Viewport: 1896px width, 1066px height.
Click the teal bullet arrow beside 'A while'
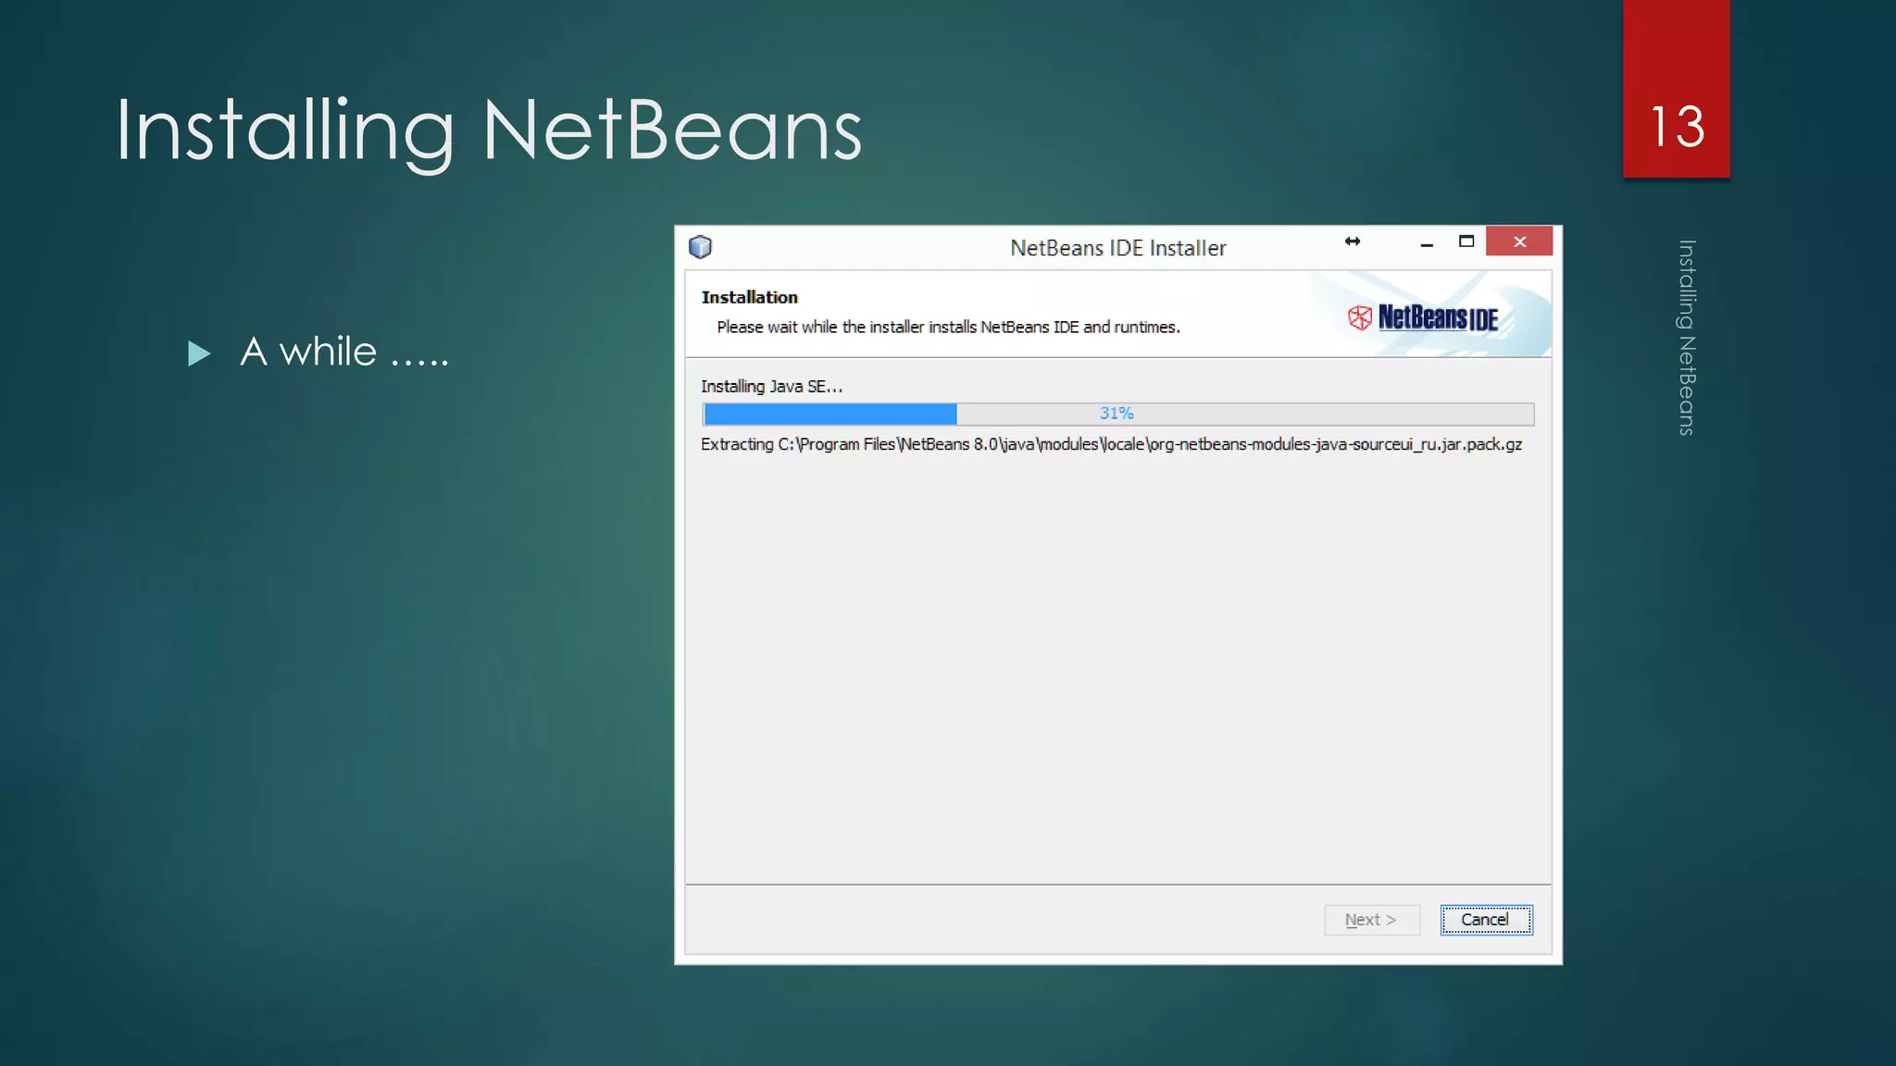[x=198, y=353]
